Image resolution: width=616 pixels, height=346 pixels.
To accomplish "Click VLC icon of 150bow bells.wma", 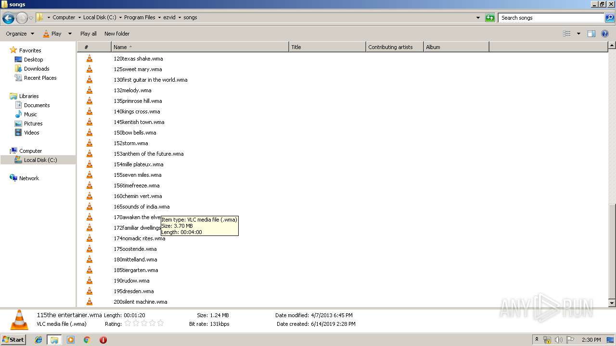I will point(89,133).
